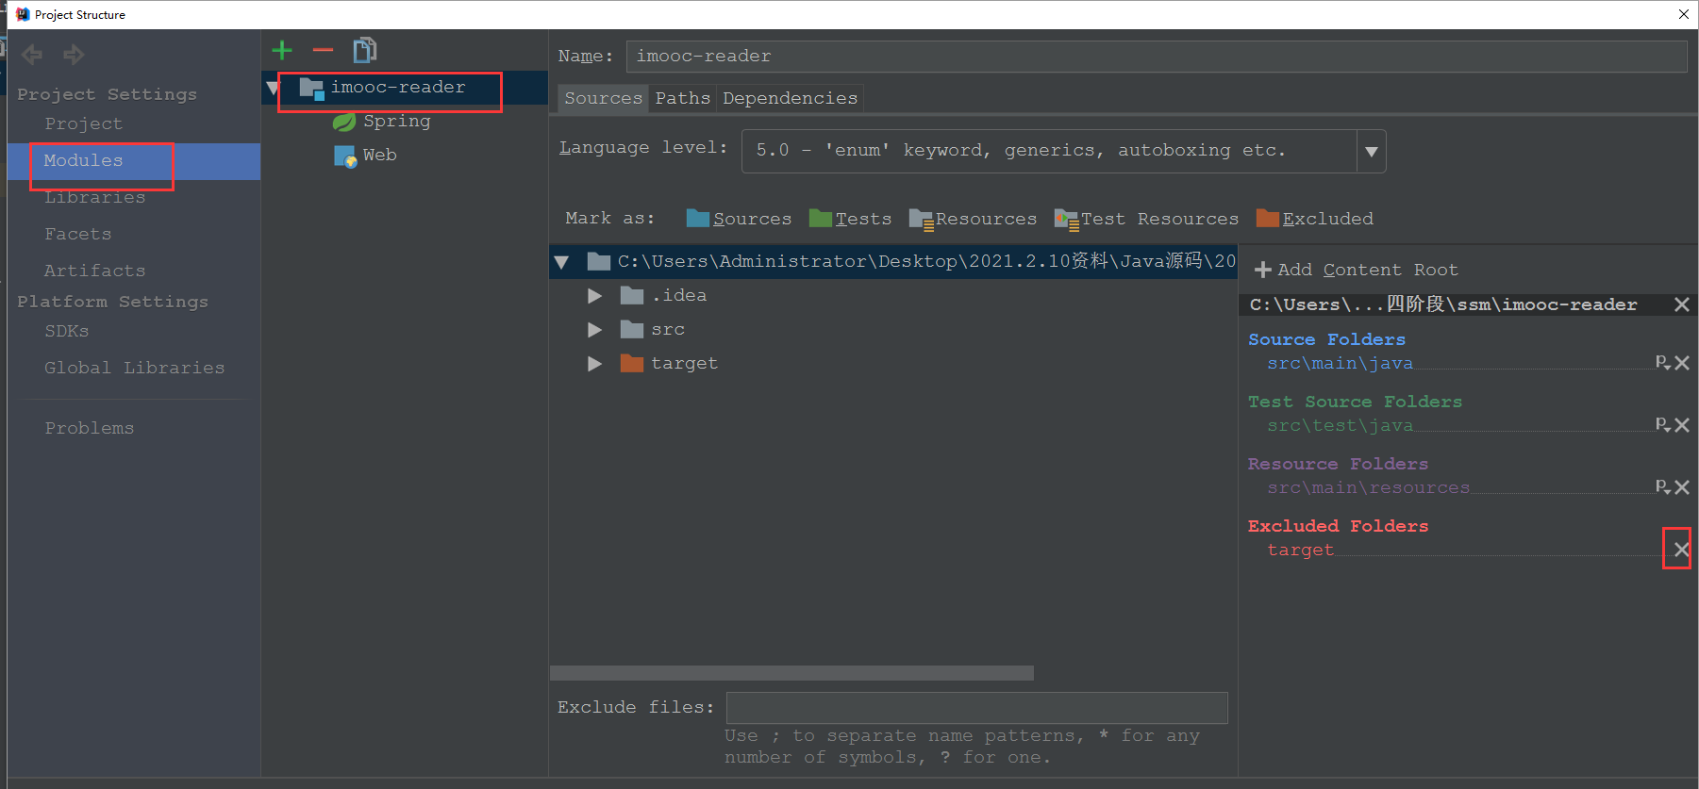The height and width of the screenshot is (789, 1699).
Task: Close the Project Structure dialog
Action: (x=1683, y=14)
